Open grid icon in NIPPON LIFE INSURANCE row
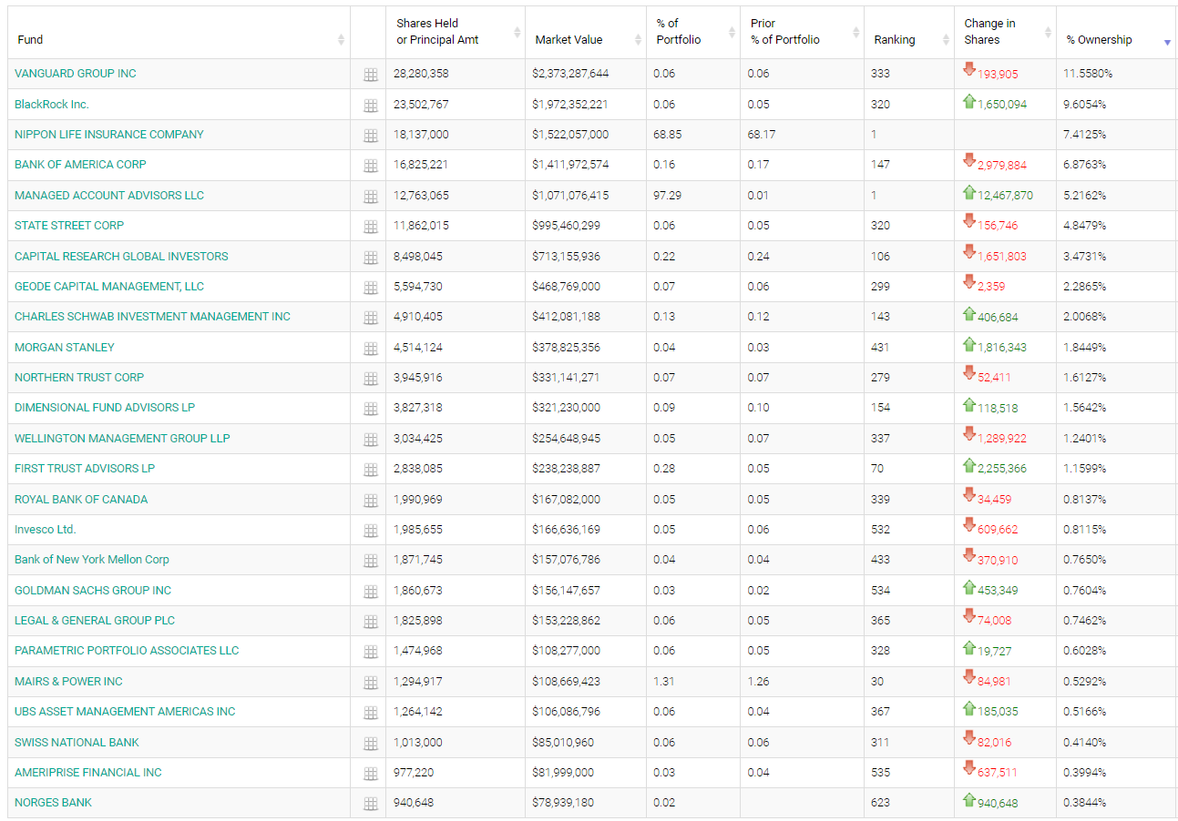The height and width of the screenshot is (821, 1178). (x=370, y=137)
